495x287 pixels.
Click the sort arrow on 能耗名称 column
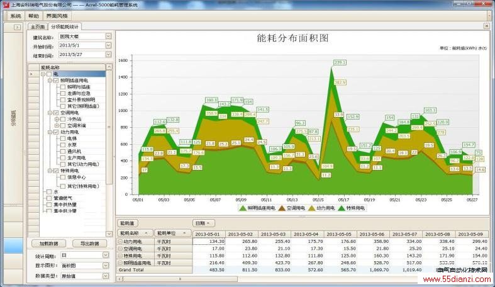click(x=146, y=233)
